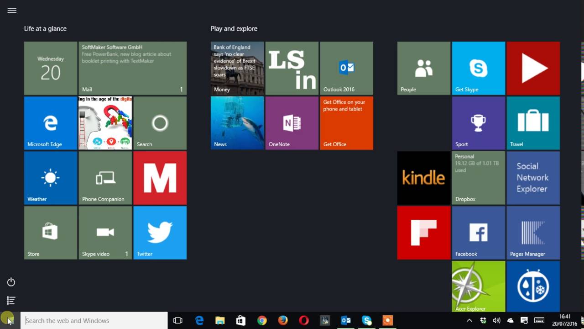The width and height of the screenshot is (584, 329).
Task: Open Task View on the taskbar
Action: pyautogui.click(x=178, y=320)
